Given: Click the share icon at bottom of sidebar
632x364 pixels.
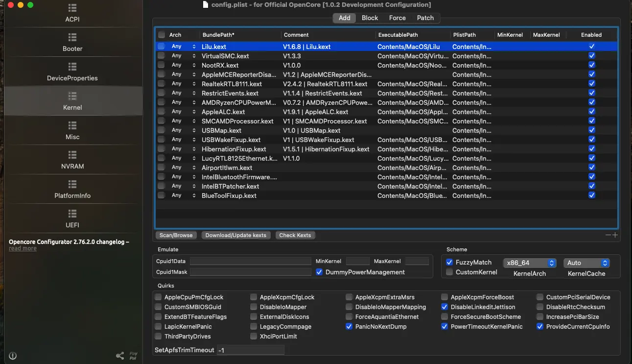Looking at the screenshot, I should click(119, 356).
